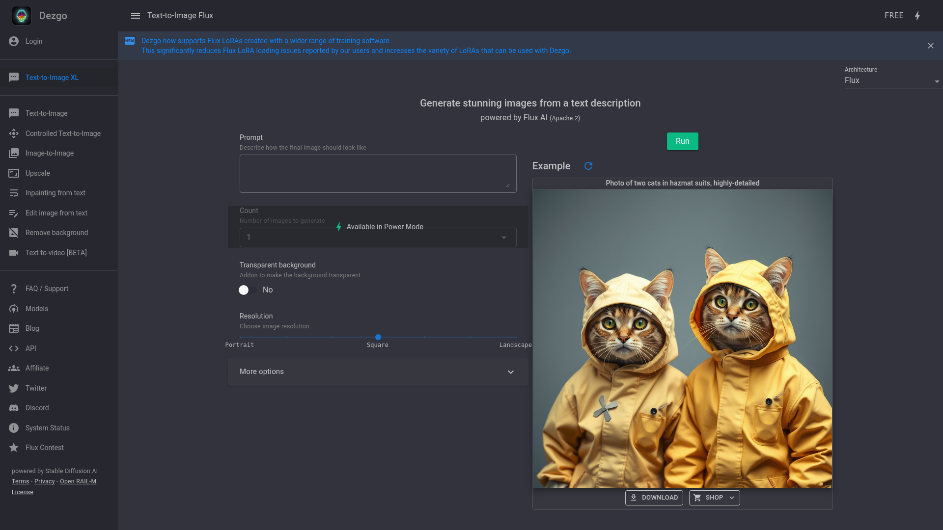Click the Models icon
Viewport: 943px width, 530px height.
(14, 309)
